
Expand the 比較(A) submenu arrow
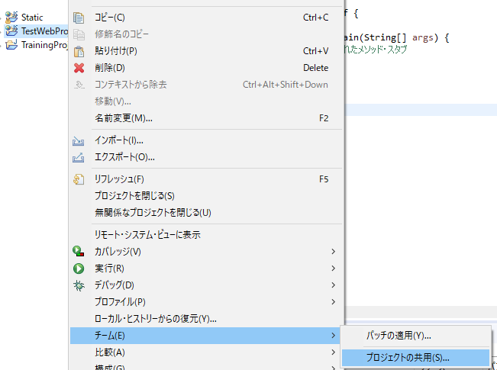(333, 352)
